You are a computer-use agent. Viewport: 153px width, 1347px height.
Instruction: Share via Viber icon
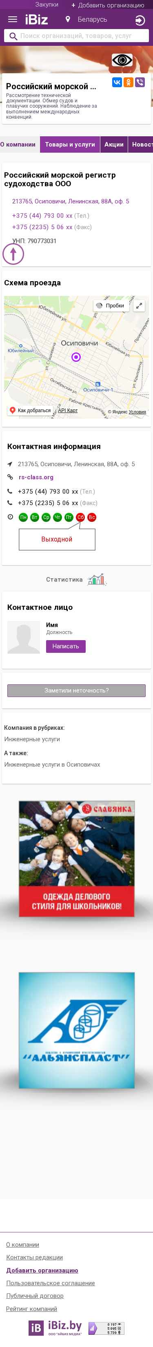140,82
